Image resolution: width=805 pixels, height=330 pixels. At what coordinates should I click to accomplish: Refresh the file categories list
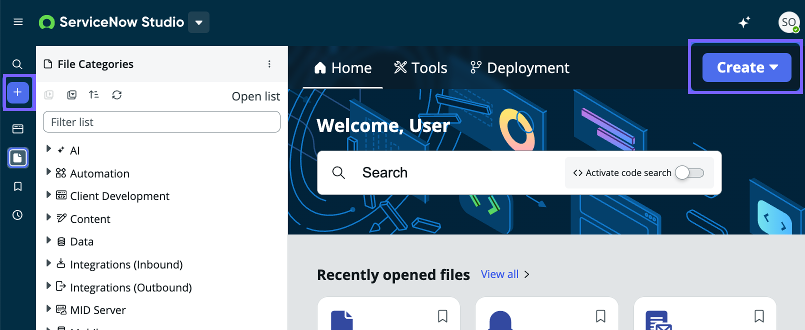point(117,95)
